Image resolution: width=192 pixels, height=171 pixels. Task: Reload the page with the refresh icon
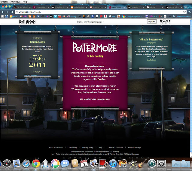pyautogui.click(x=12, y=12)
